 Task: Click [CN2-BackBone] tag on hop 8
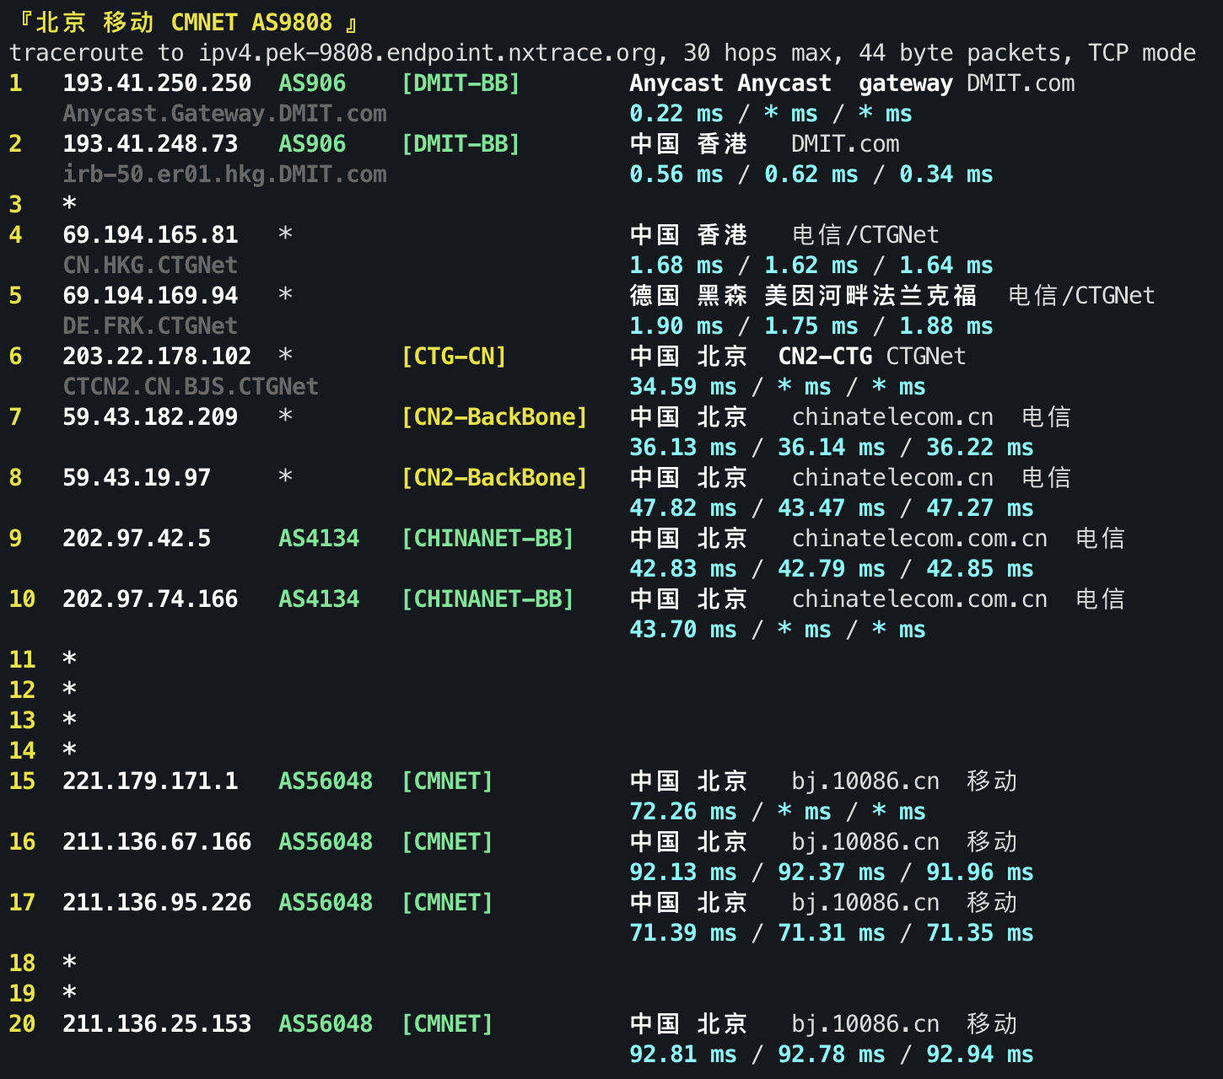pyautogui.click(x=494, y=478)
